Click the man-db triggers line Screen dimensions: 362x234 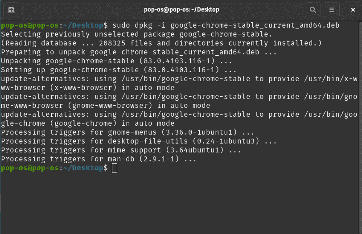point(99,159)
